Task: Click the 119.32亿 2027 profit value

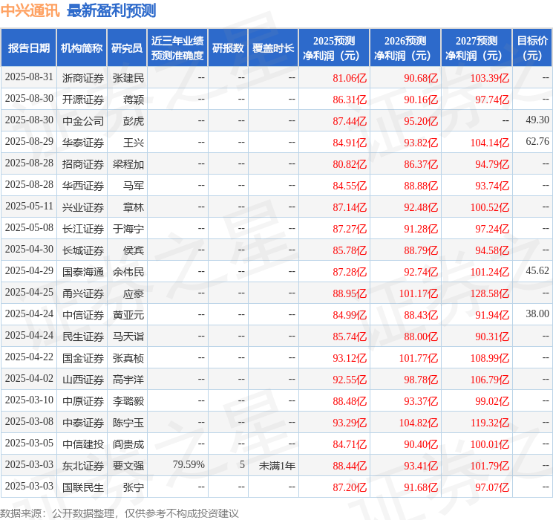Action: 490,423
